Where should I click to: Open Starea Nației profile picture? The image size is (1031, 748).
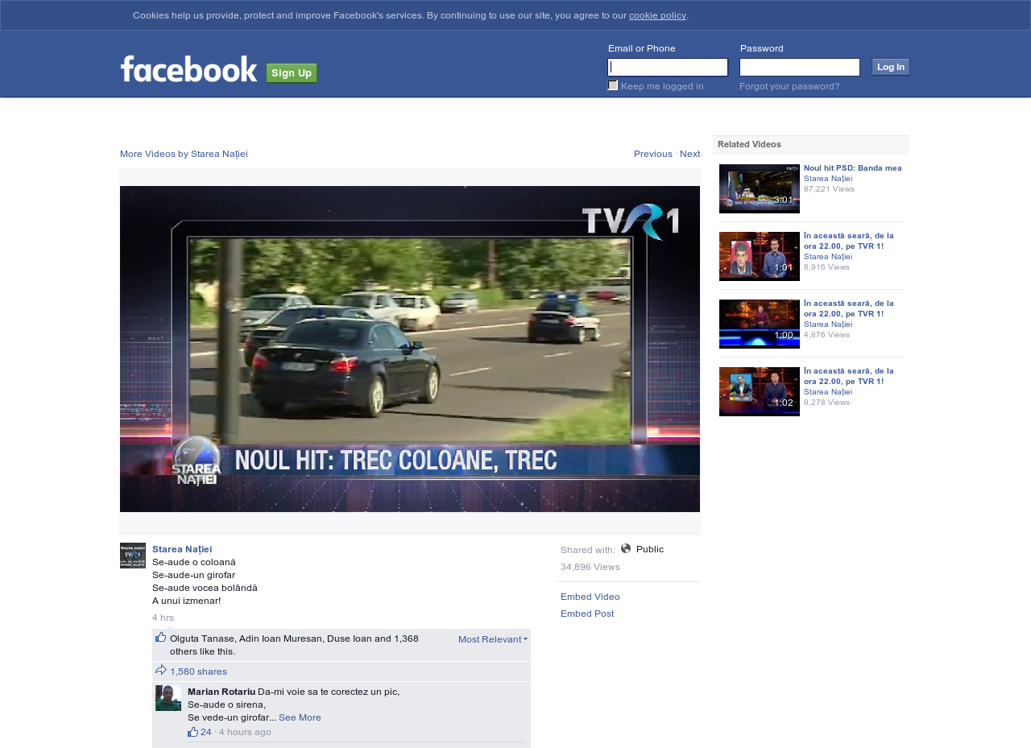(133, 556)
